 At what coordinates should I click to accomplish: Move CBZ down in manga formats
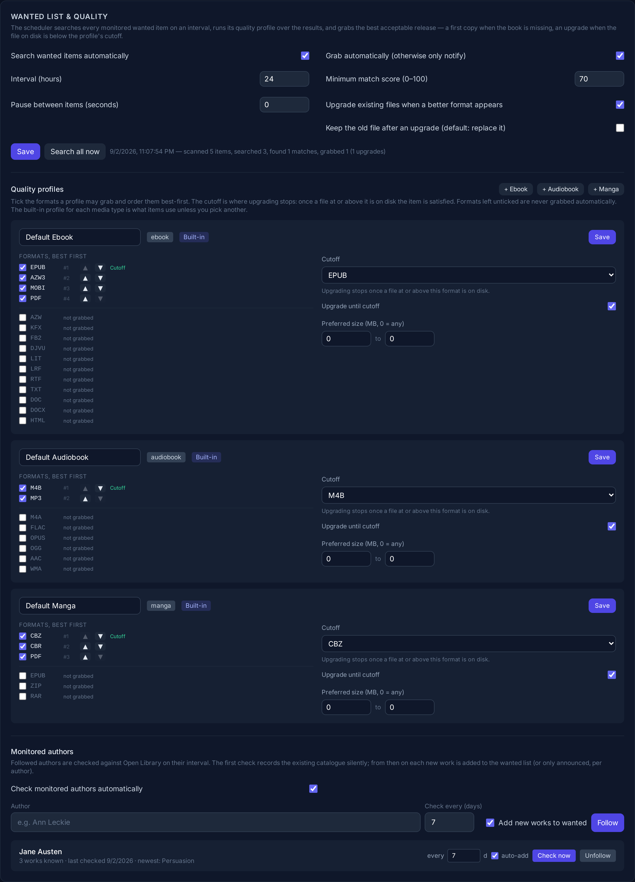point(100,636)
